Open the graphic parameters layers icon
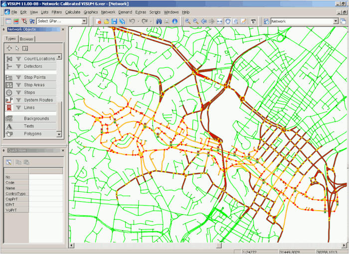 pyautogui.click(x=16, y=21)
